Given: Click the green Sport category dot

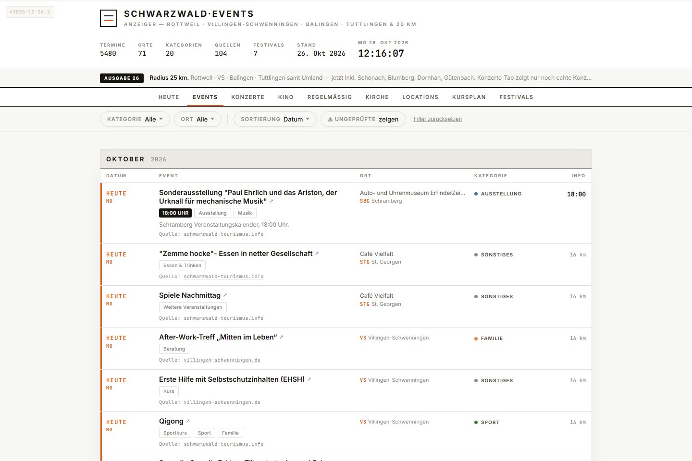Looking at the screenshot, I should coord(476,422).
